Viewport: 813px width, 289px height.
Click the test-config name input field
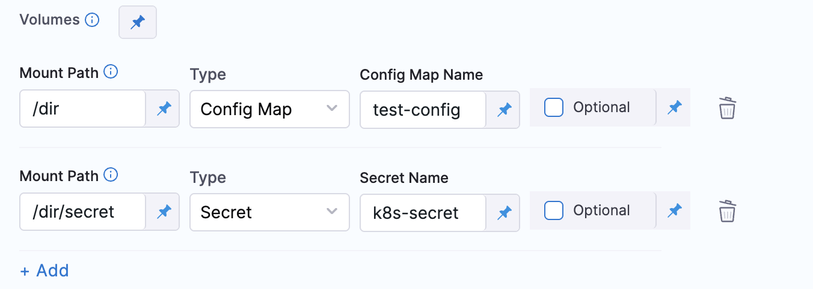(422, 109)
